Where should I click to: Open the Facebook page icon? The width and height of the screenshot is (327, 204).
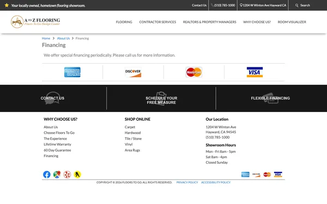click(x=47, y=175)
